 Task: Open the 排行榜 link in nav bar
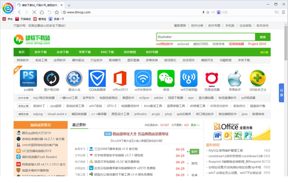264,52
